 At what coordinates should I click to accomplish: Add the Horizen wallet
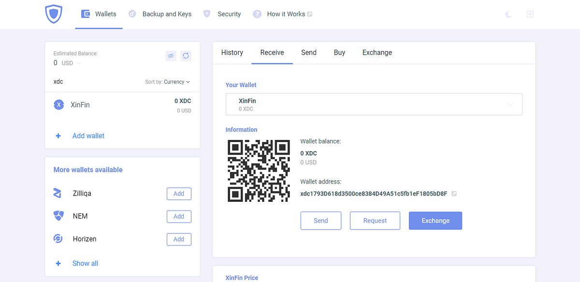pyautogui.click(x=179, y=239)
